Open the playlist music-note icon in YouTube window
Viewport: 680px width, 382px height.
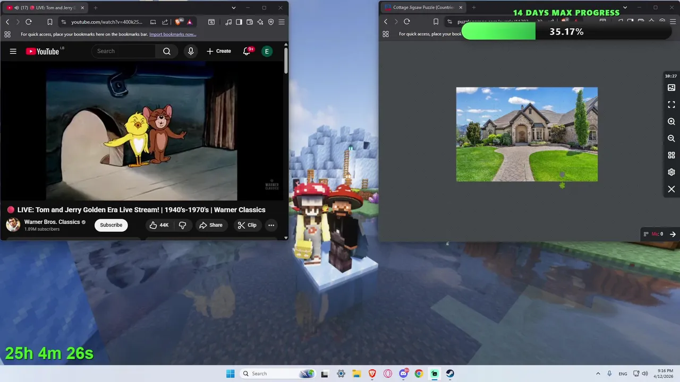[x=228, y=22]
